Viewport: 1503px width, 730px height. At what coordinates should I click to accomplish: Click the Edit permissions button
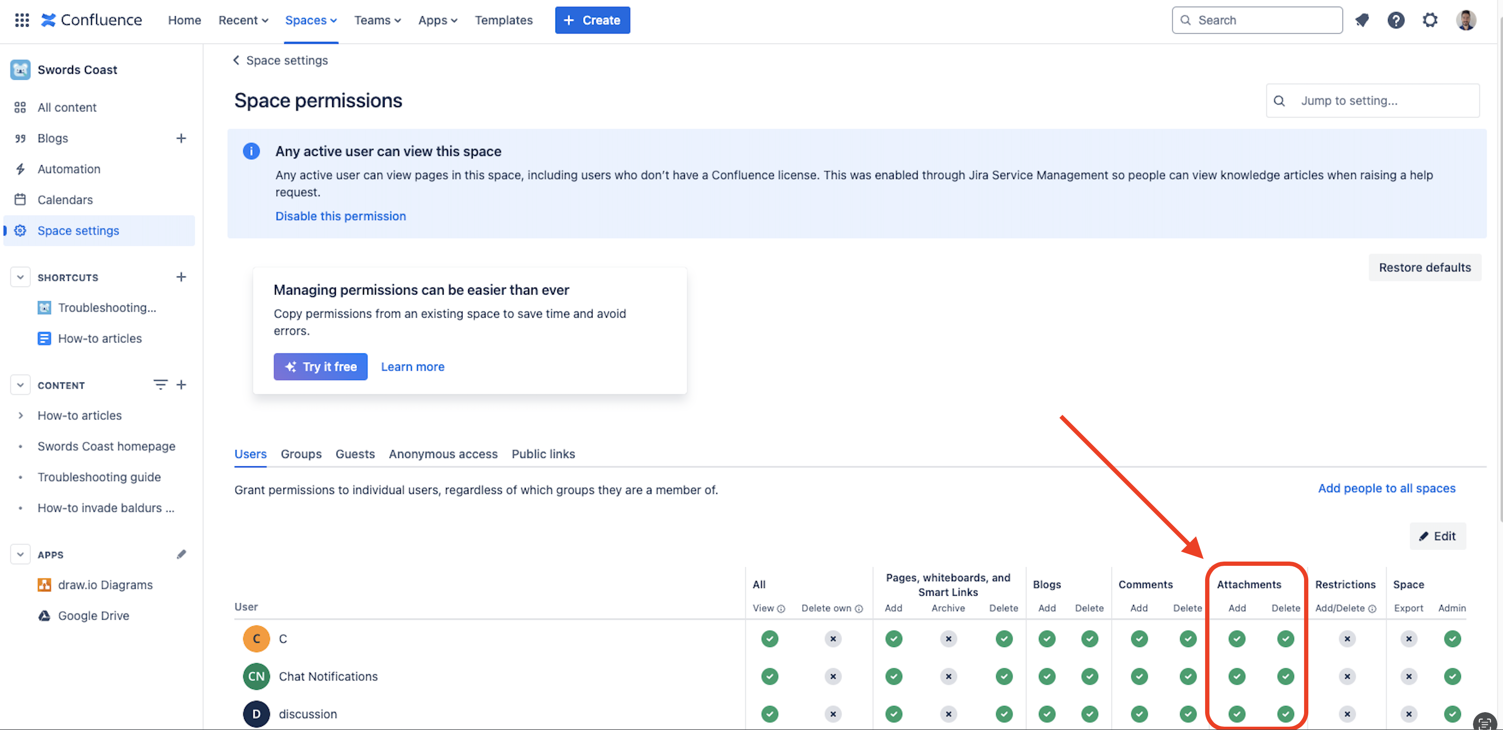[1437, 536]
